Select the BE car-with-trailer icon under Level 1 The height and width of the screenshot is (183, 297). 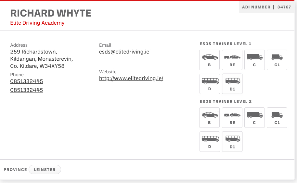(232, 60)
